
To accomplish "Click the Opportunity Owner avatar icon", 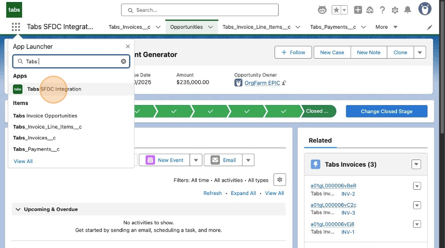I will coord(238,83).
